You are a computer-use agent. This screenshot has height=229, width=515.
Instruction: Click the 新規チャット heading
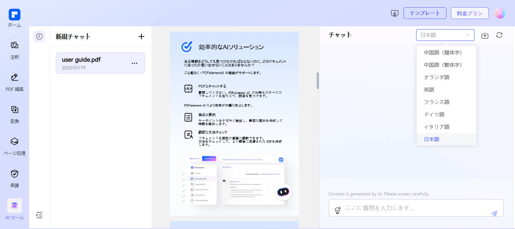click(x=73, y=36)
